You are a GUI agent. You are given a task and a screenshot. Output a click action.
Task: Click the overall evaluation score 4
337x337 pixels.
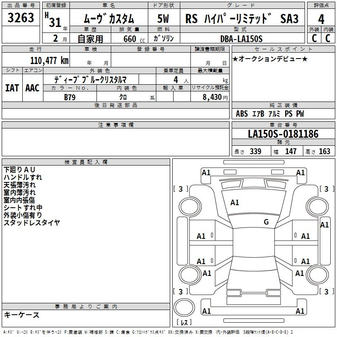point(321,19)
